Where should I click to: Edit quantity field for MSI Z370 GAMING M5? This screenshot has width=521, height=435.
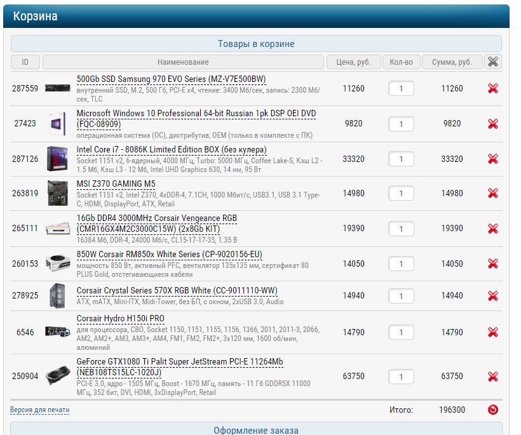401,193
